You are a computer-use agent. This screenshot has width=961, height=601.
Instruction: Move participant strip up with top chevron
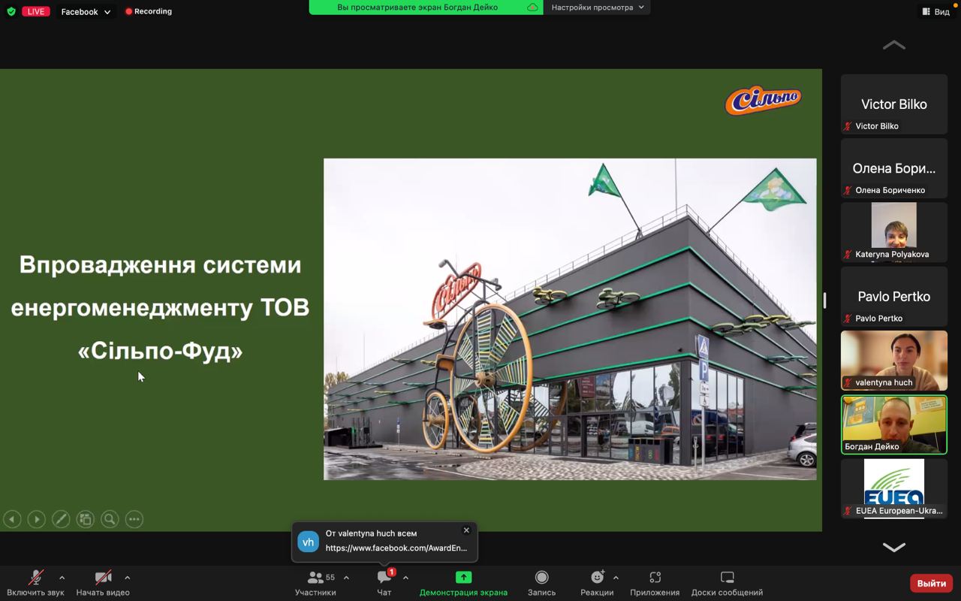[893, 45]
